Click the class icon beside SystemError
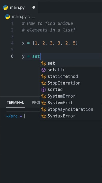The width and height of the screenshot is (102, 183). click(x=44, y=96)
